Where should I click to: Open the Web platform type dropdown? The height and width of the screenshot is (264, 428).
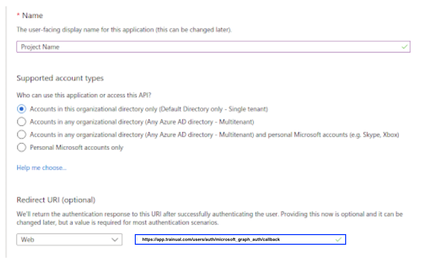tap(69, 239)
